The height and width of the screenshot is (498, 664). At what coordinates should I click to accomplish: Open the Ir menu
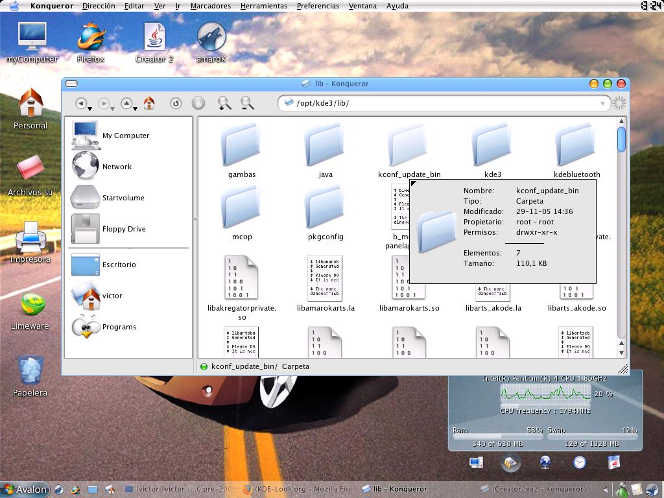point(178,6)
